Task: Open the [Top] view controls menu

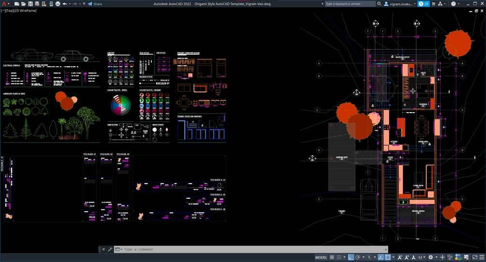Action: [9, 11]
